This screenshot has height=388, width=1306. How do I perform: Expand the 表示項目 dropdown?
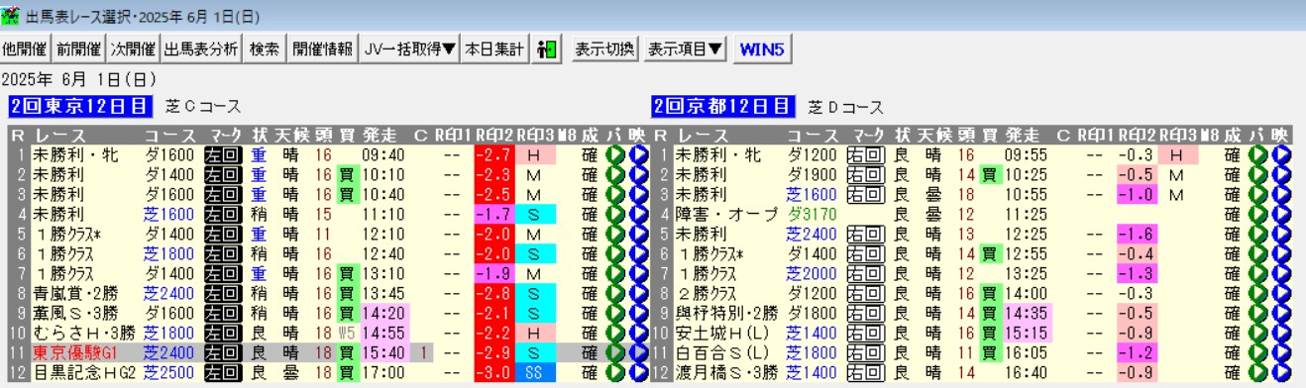pyautogui.click(x=686, y=48)
